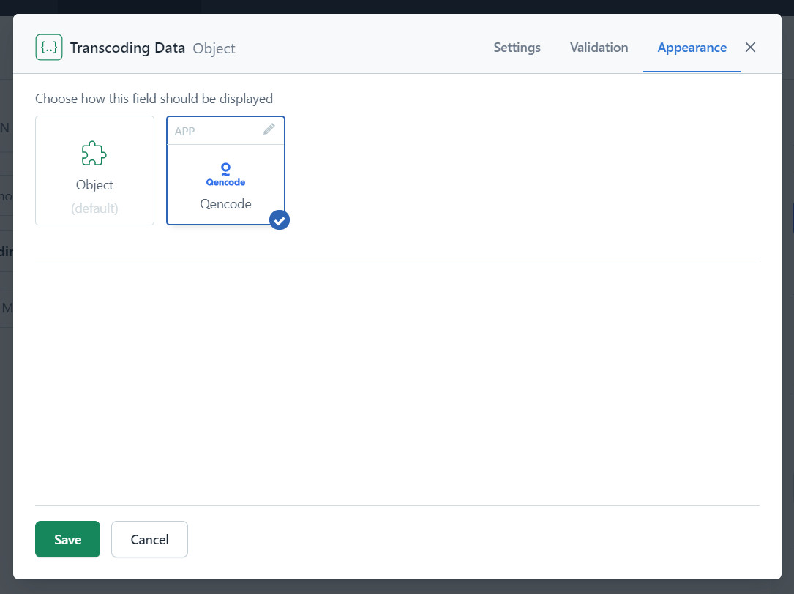Click the Object field type icon in header

pyautogui.click(x=49, y=47)
